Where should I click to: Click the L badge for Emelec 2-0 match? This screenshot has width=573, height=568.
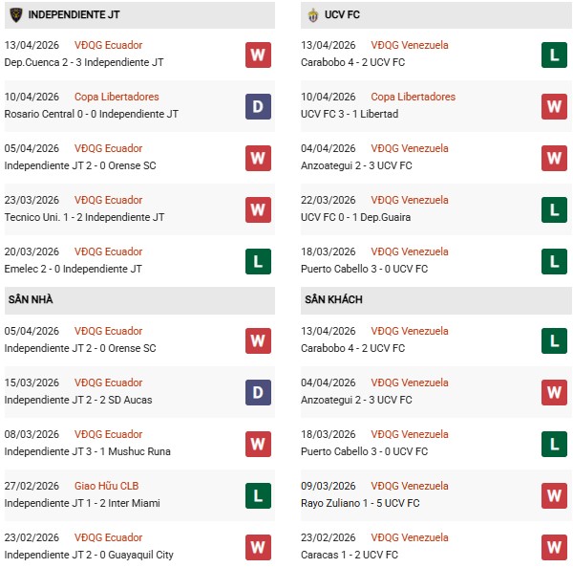point(258,261)
